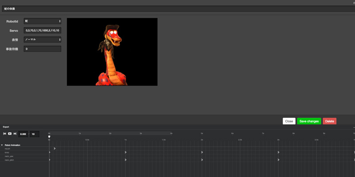
Task: Click the Close button
Action: pyautogui.click(x=289, y=121)
